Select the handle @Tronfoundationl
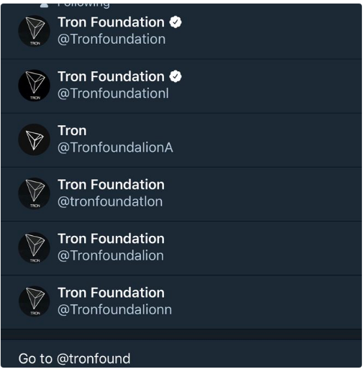Screen dimensions: 364x369 113,94
